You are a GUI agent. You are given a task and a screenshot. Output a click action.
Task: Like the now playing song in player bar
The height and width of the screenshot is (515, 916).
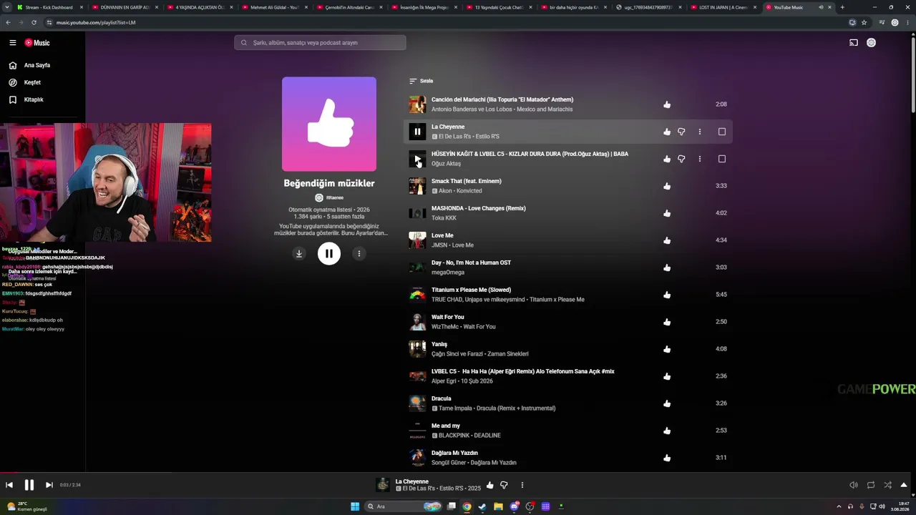click(x=489, y=485)
